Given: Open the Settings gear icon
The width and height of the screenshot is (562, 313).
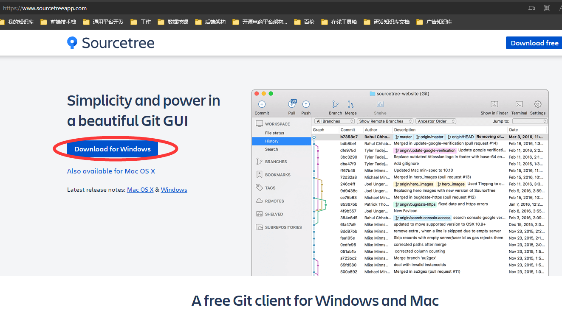Looking at the screenshot, I should click(538, 104).
